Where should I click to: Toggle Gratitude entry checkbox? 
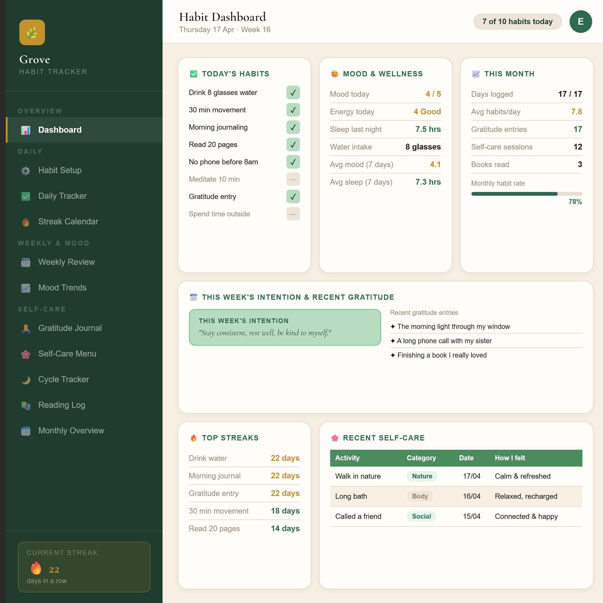tap(293, 197)
